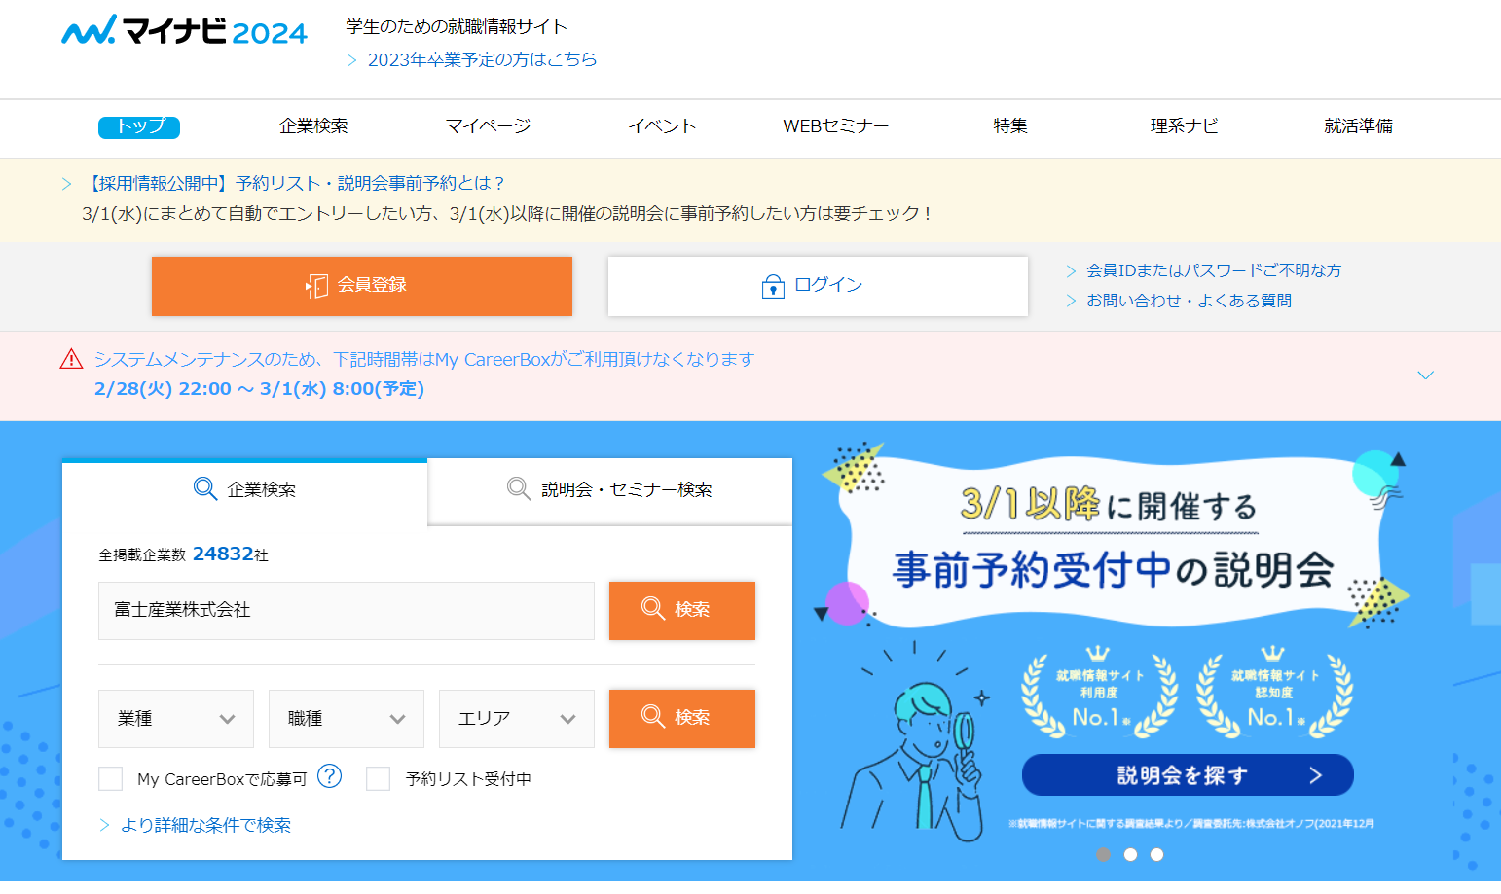Screen dimensions: 1501x894
Task: Open the システムメンテナンス notice link
Action: pos(424,359)
